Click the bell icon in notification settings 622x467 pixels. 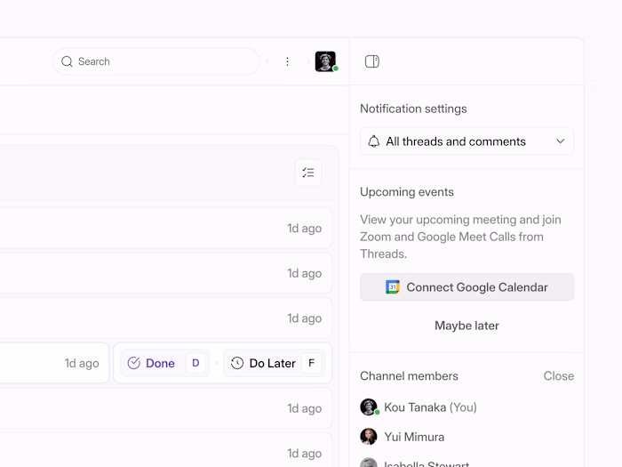coord(374,141)
